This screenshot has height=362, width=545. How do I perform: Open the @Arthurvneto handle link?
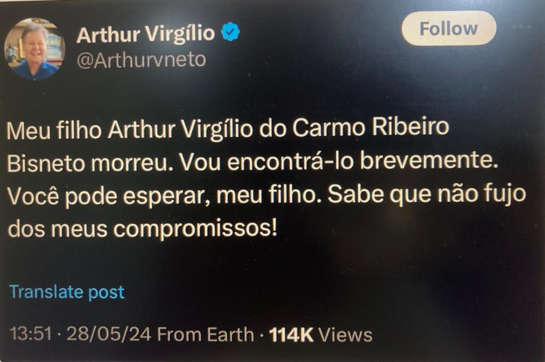[x=141, y=60]
